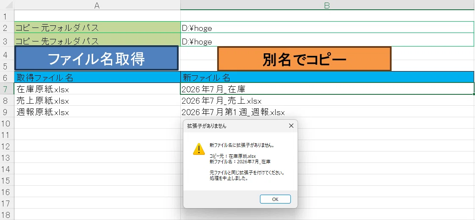Viewport: 475px width, 220px height.
Task: Select row 13 header
Action: pos(7,158)
